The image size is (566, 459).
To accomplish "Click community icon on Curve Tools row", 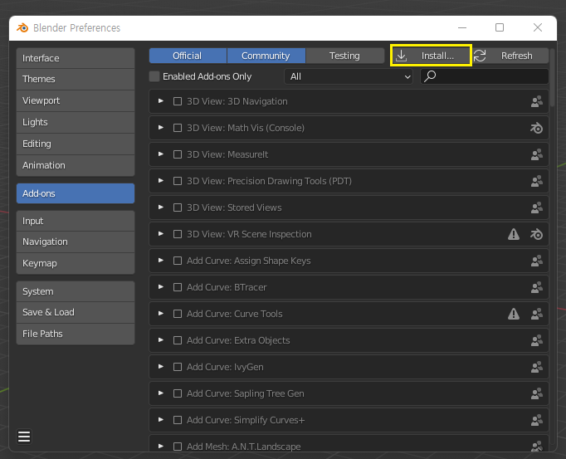I will (x=536, y=314).
